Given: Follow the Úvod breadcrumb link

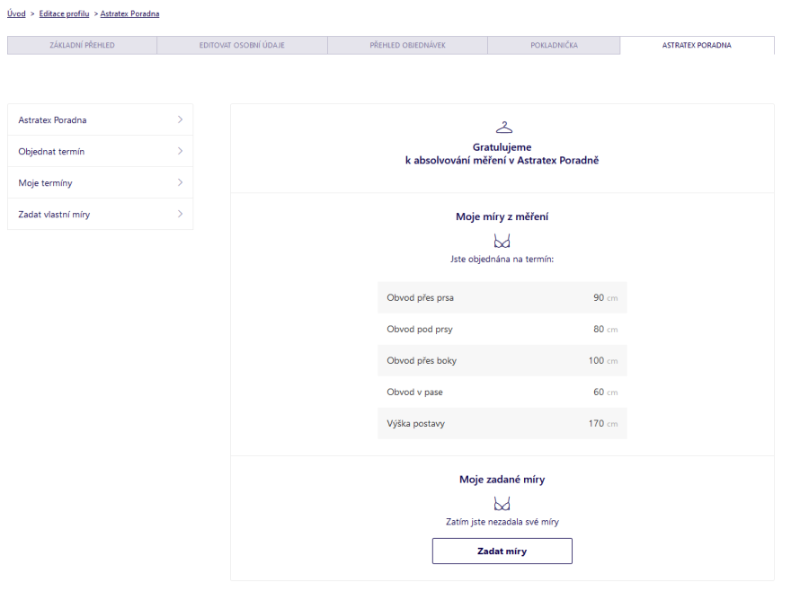Looking at the screenshot, I should click(x=16, y=13).
